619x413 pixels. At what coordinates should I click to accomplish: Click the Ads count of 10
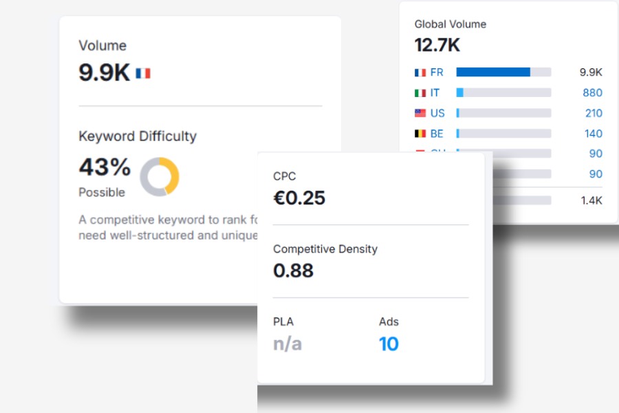[x=389, y=343]
